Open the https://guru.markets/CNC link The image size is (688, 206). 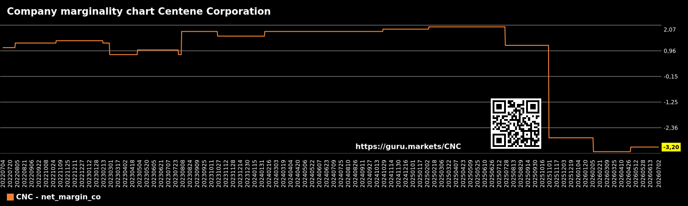click(408, 147)
